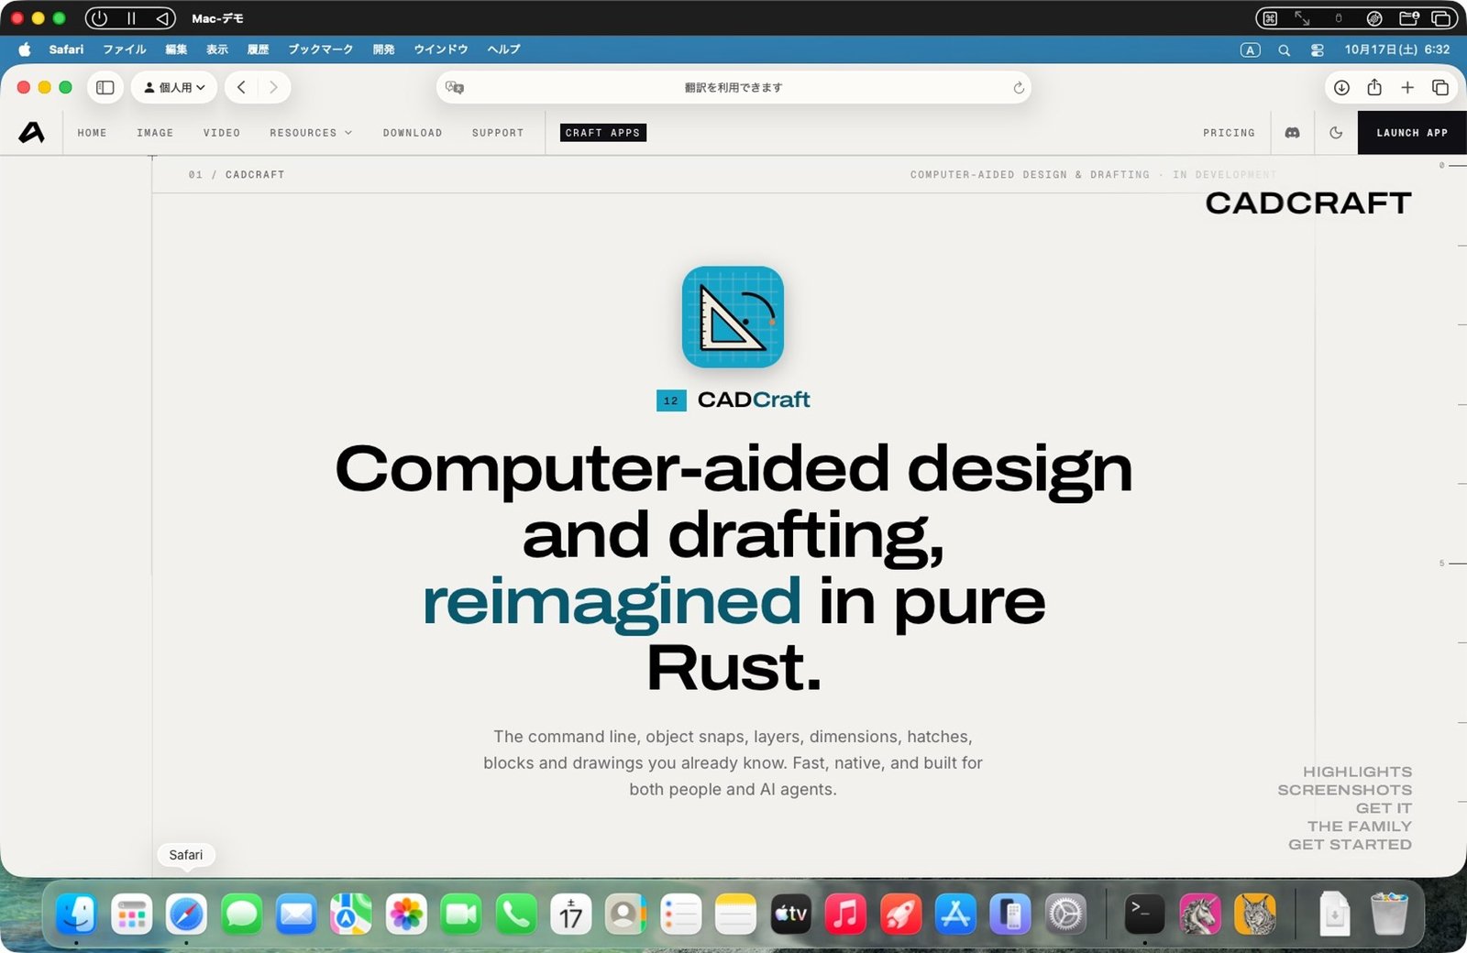Screen dimensions: 1467x953
Task: Click the LAUNCH APP button
Action: [x=1412, y=133]
